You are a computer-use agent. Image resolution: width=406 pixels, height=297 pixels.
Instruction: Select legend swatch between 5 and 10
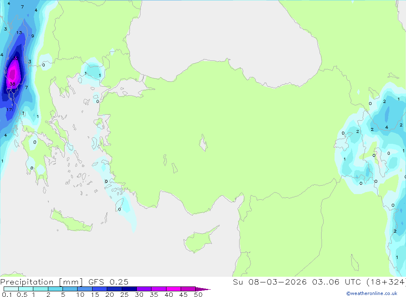(70, 289)
